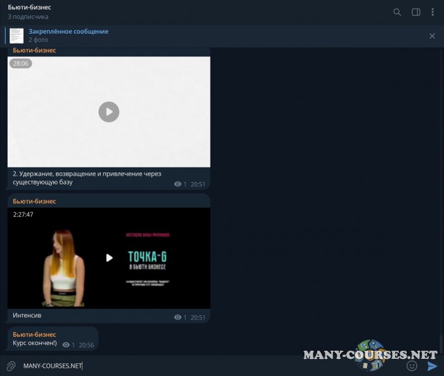Open the pinned message thumbnail image
Image resolution: width=444 pixels, height=376 pixels.
tap(16, 36)
